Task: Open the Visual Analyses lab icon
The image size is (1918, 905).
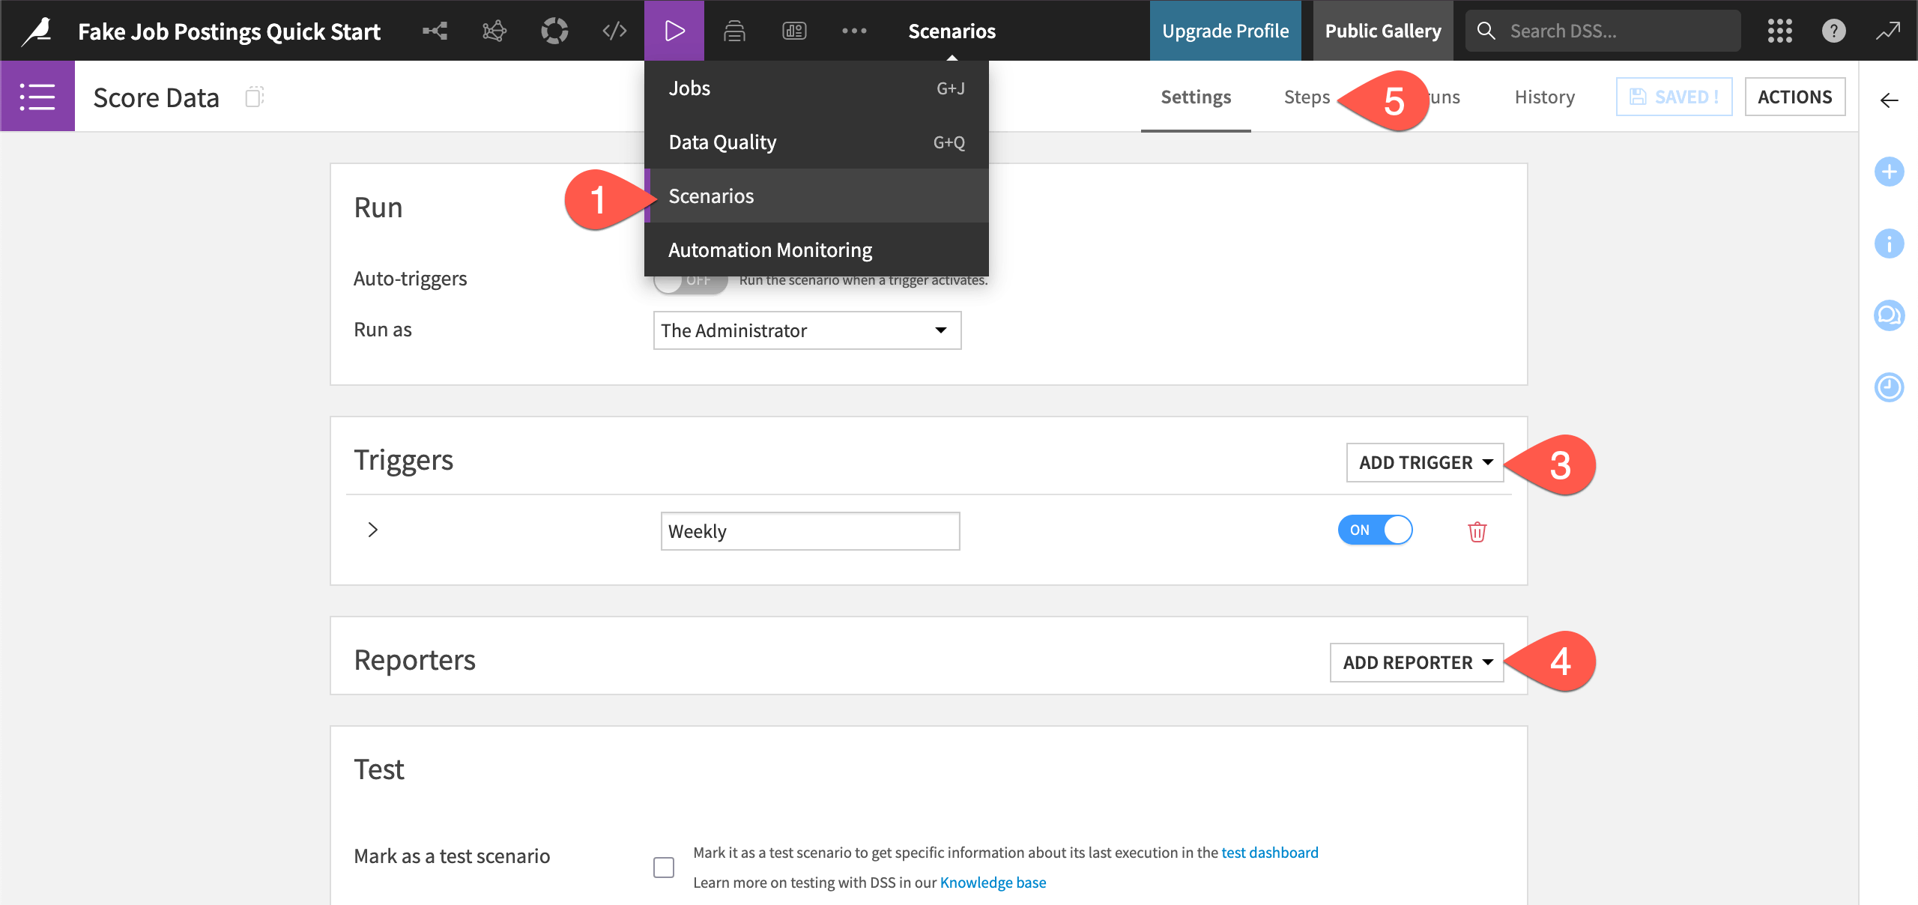Action: pyautogui.click(x=494, y=31)
